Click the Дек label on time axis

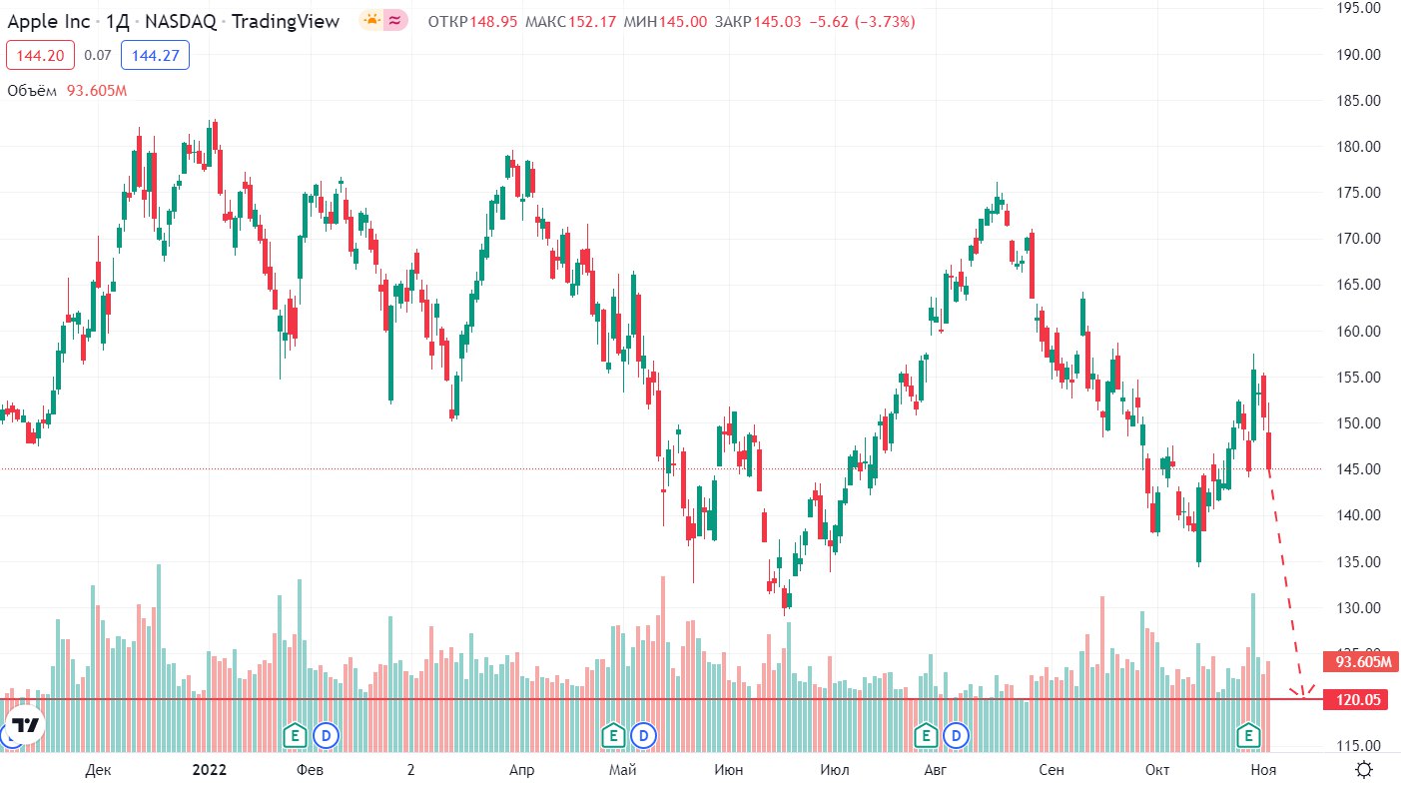98,770
